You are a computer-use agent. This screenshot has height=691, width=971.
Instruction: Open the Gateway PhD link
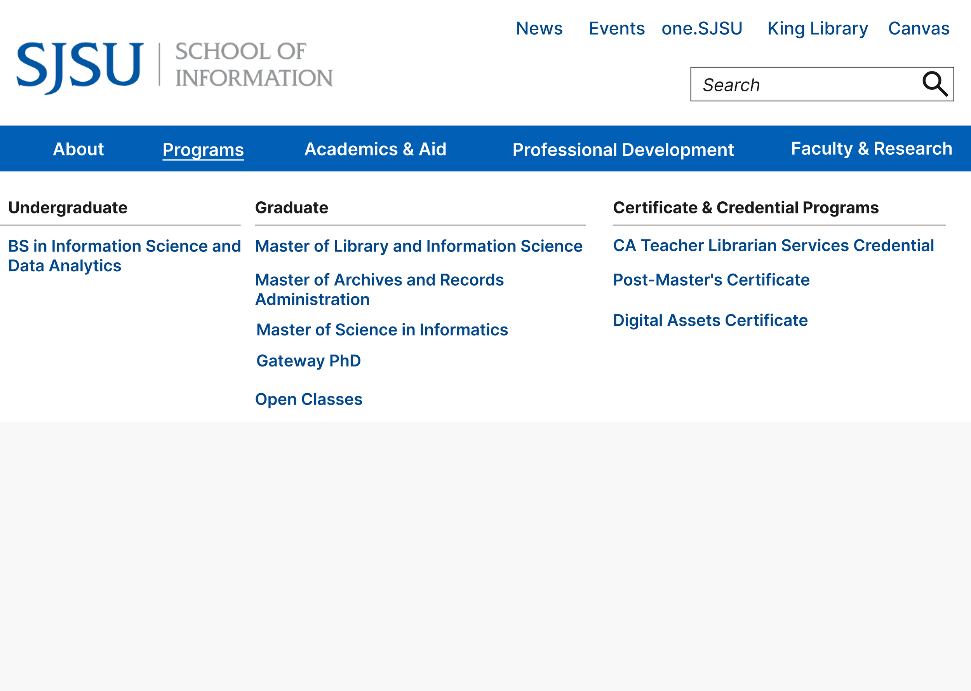point(309,361)
